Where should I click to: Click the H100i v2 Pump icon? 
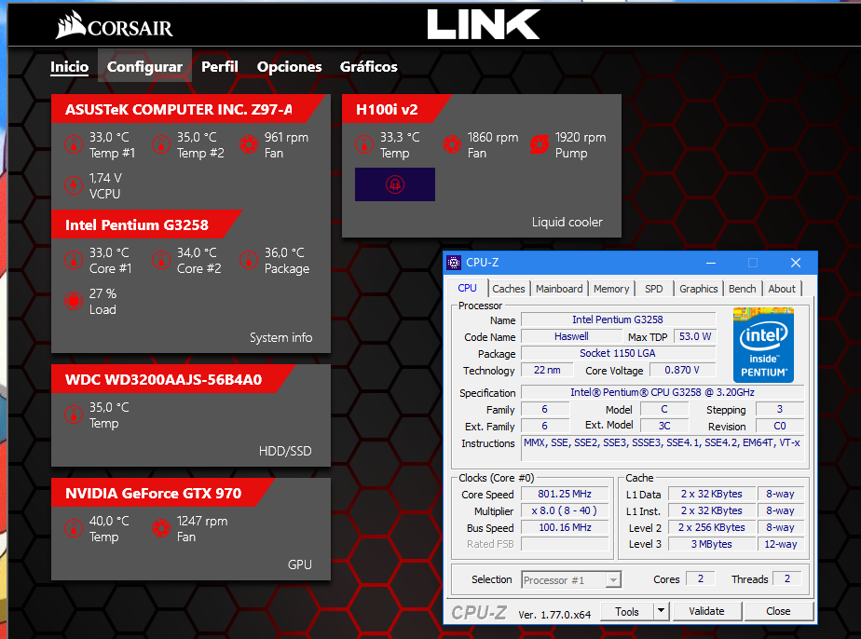click(540, 145)
